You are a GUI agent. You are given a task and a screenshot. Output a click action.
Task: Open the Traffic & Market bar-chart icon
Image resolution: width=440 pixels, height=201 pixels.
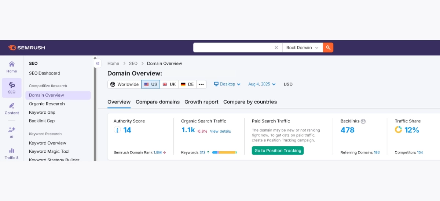coord(12,153)
